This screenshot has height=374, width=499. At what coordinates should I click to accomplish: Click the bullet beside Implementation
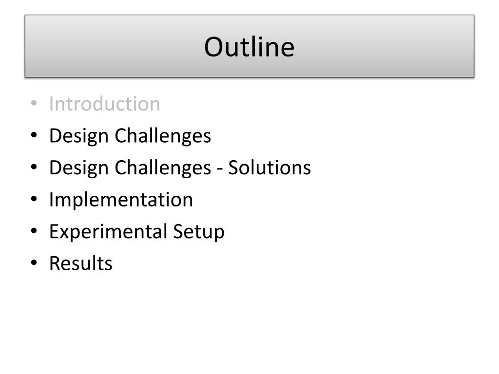pos(34,199)
